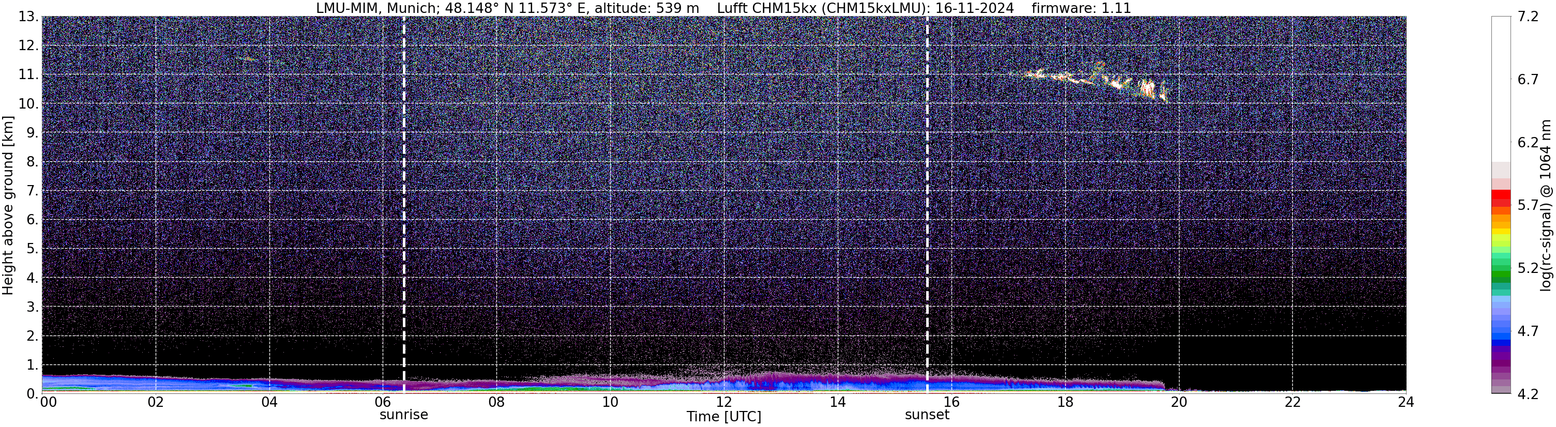Click the x-axis tick label '04'
1556x427 pixels.
click(269, 402)
